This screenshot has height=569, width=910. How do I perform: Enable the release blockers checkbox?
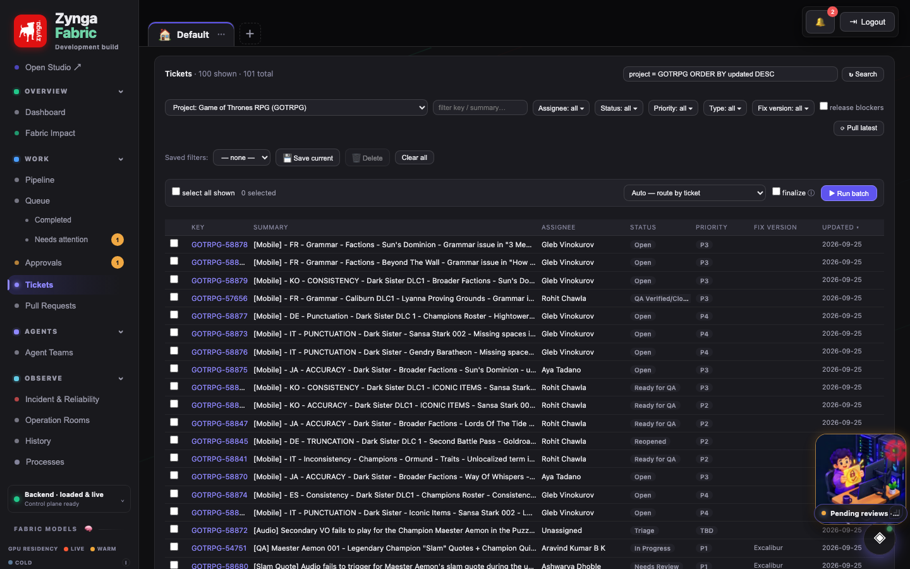[x=823, y=106]
